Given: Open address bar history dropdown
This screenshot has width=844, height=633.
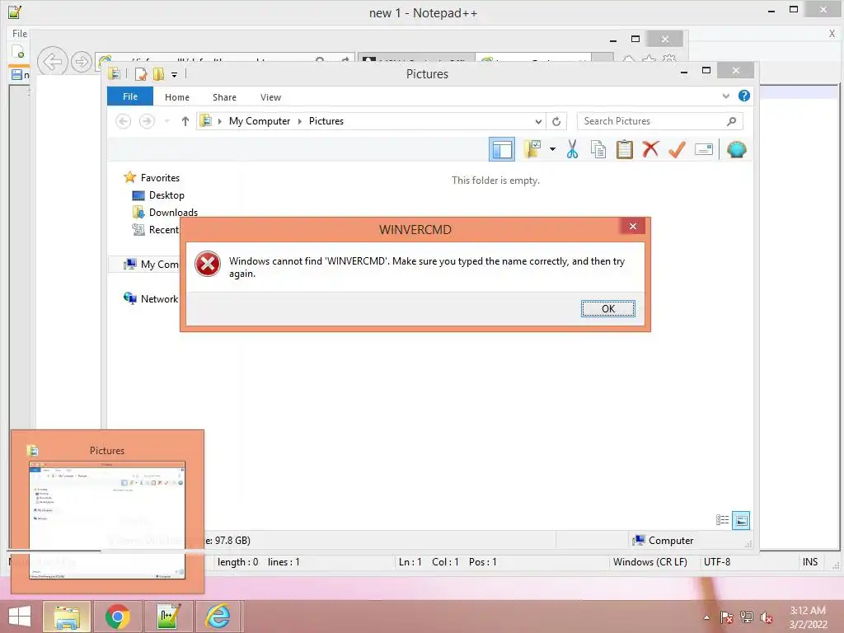Looking at the screenshot, I should (538, 121).
